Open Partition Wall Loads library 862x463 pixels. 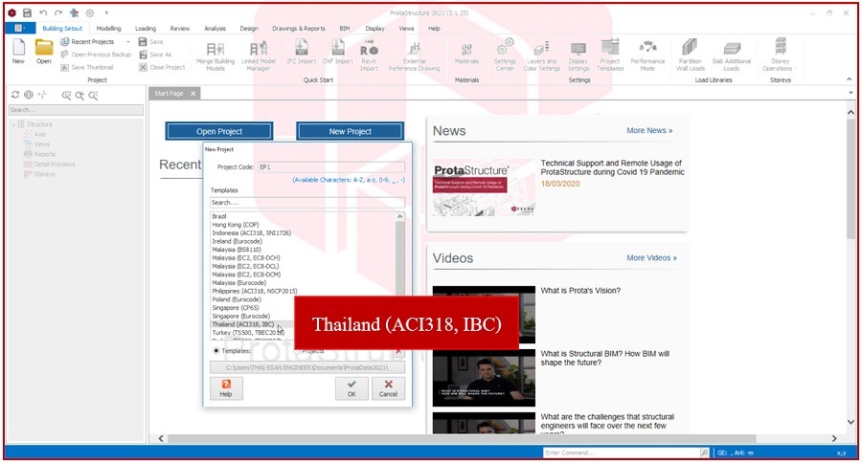coord(690,55)
